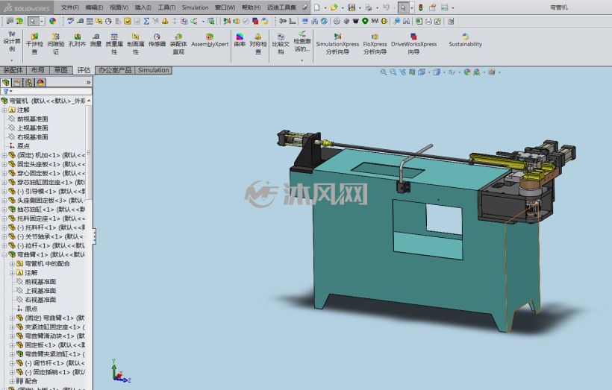
Task: Open the Simulation menu in the menu bar
Action: click(x=195, y=7)
